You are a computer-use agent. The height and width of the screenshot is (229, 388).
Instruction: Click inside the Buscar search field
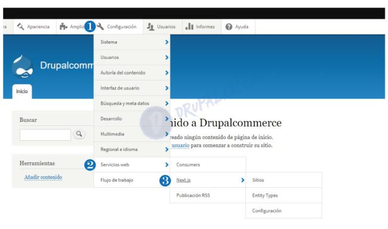(45, 135)
